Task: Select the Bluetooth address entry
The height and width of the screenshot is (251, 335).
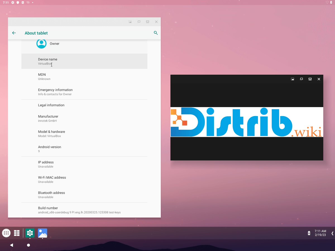Action: pos(84,195)
